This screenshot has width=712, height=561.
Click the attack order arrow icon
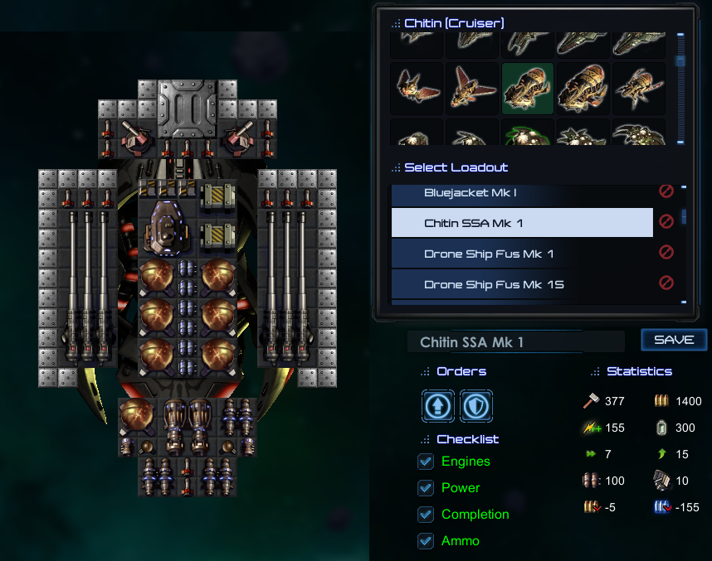click(437, 406)
